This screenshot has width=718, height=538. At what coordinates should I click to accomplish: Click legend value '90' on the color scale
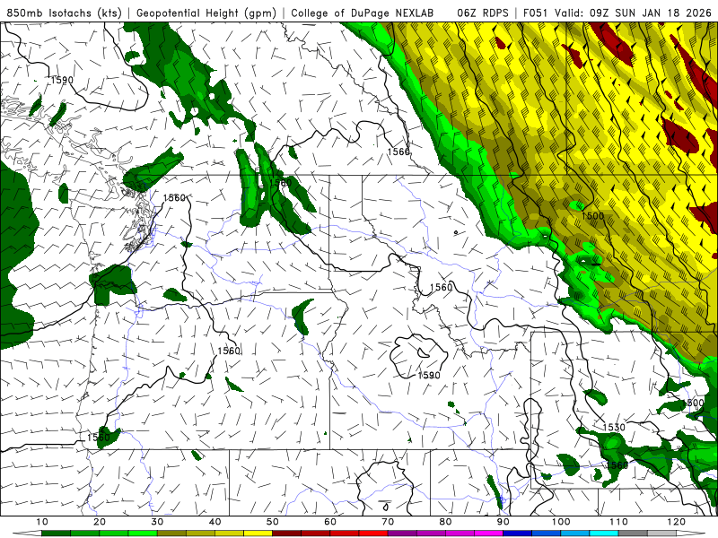click(x=503, y=522)
